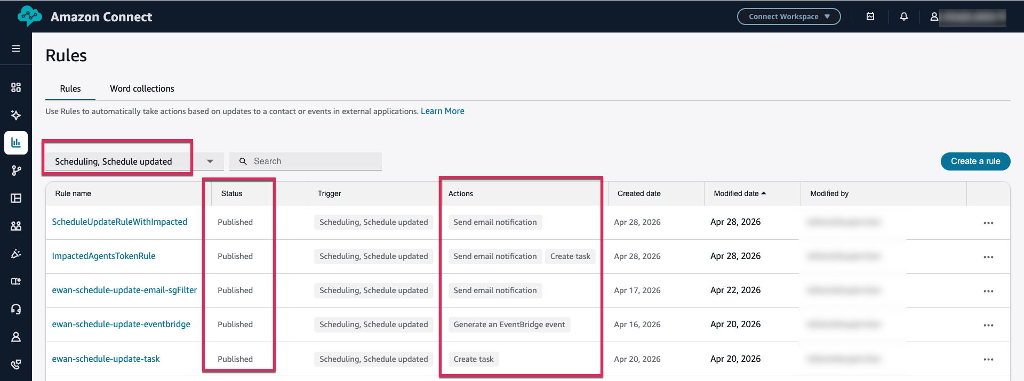This screenshot has width=1024, height=381.
Task: Open the single person profile sidebar icon
Action: 16,337
